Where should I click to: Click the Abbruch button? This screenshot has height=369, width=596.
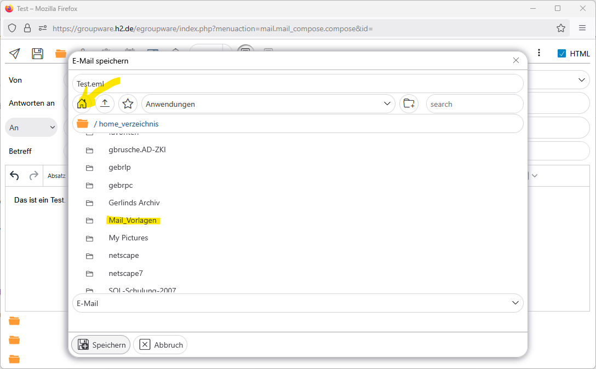[x=161, y=345]
